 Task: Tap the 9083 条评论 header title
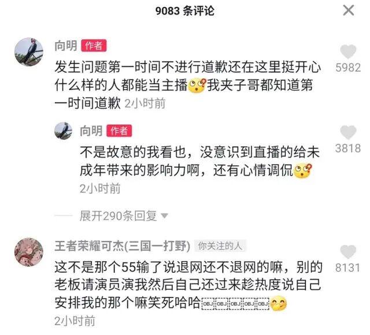click(185, 11)
